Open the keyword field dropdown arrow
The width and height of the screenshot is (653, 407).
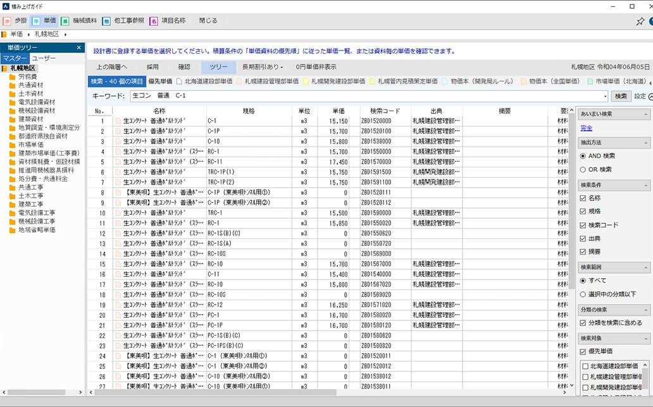click(605, 96)
